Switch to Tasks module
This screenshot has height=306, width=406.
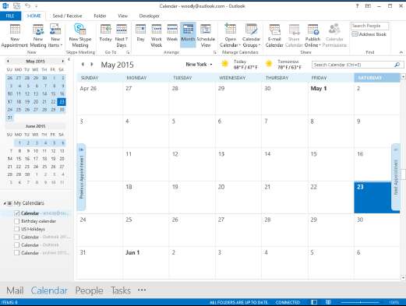pos(121,290)
